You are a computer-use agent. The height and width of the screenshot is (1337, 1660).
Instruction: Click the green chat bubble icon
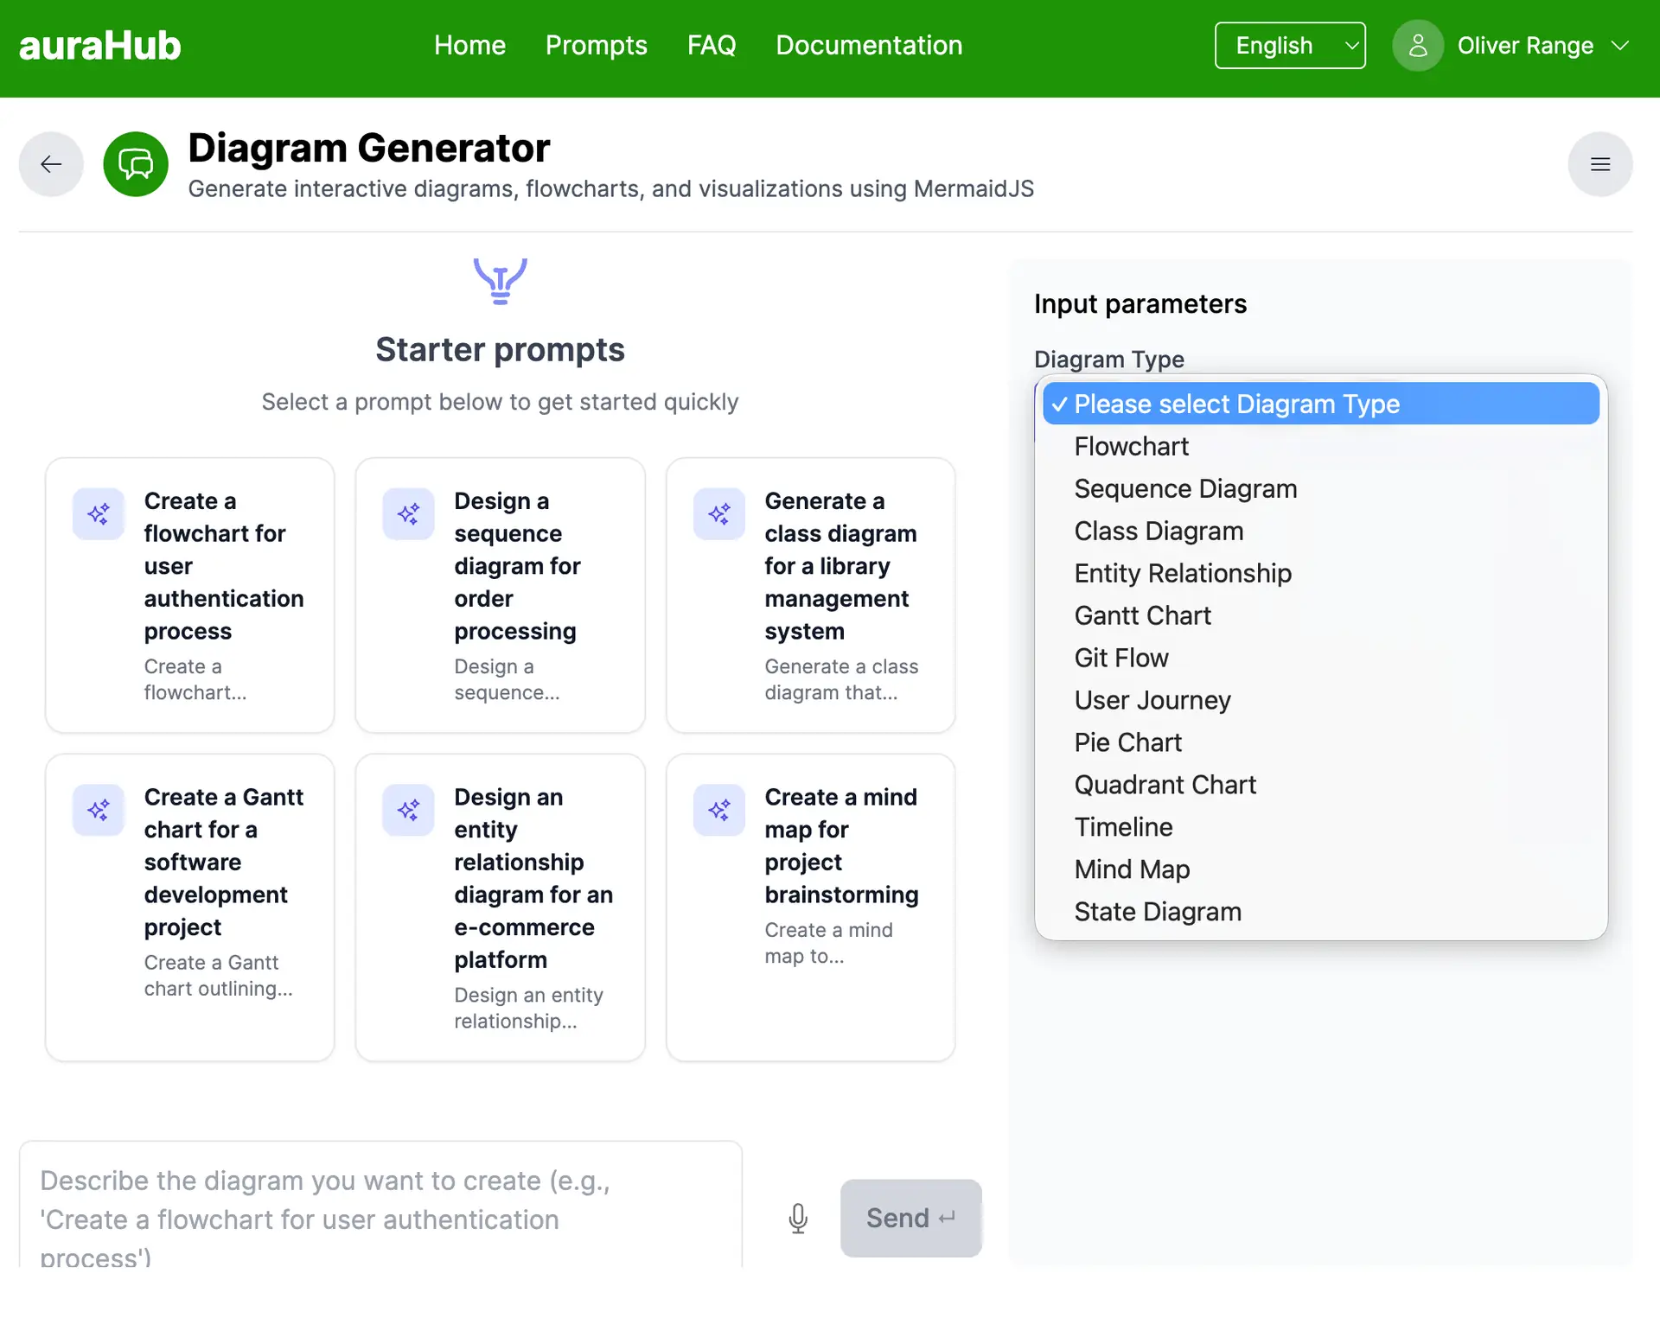(135, 164)
